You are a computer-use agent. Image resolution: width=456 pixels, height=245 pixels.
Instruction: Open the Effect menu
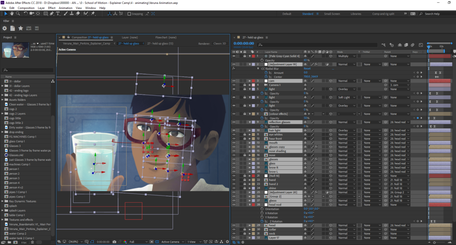click(52, 8)
